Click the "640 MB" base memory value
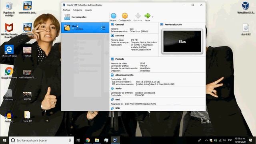Viewport: 256px width, 144px height. pos(134,40)
